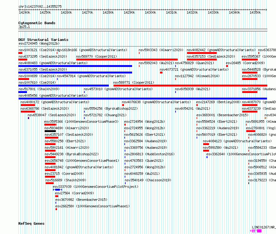Click the nsv589771 (Cooper2011) red variant bar
The height and width of the screenshot is (234, 276).
click(190, 86)
